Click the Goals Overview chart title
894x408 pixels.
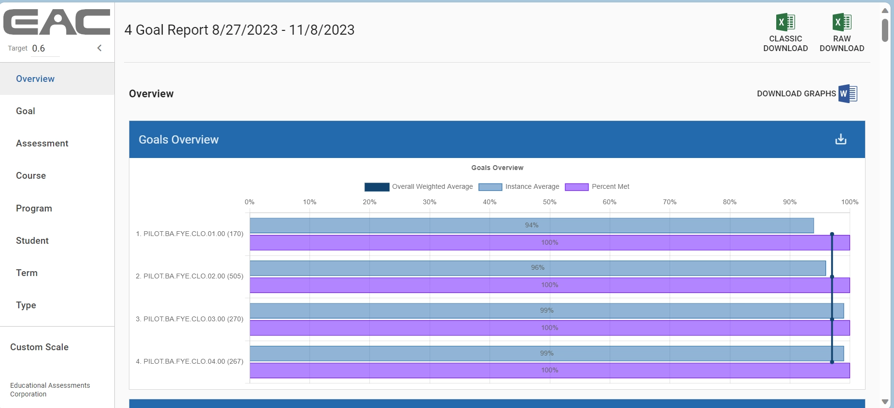click(497, 168)
